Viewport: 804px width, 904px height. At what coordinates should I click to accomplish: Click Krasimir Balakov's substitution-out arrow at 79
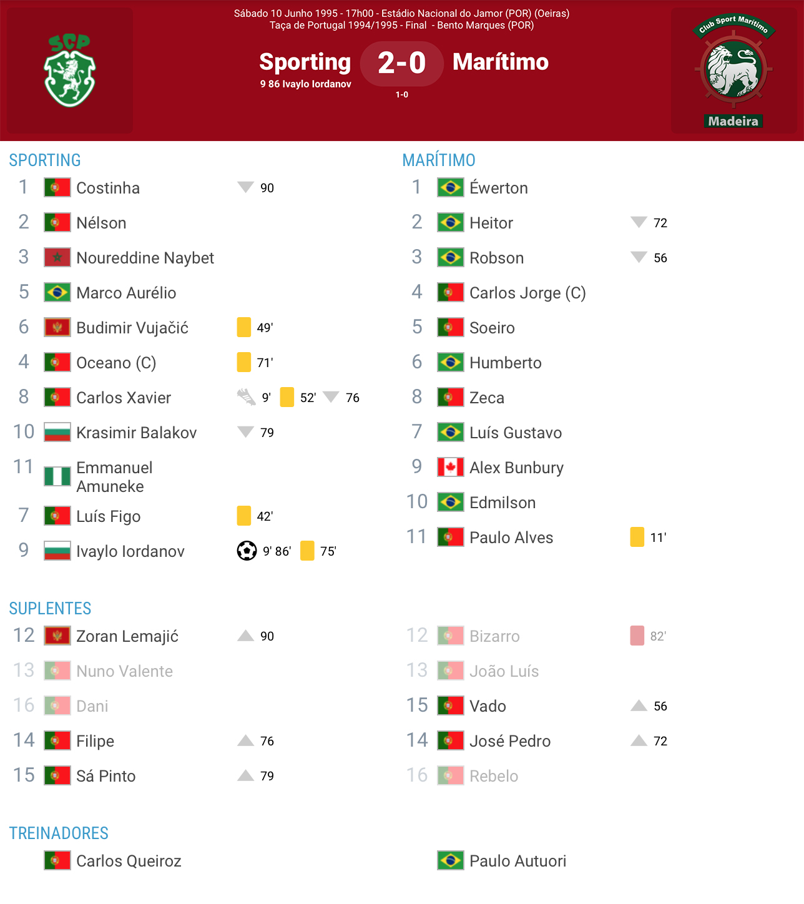pos(246,432)
